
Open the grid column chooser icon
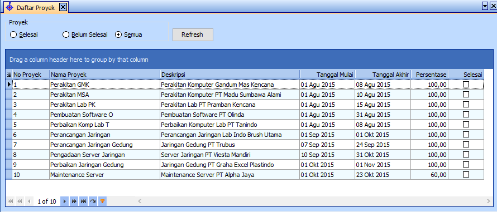coord(9,75)
